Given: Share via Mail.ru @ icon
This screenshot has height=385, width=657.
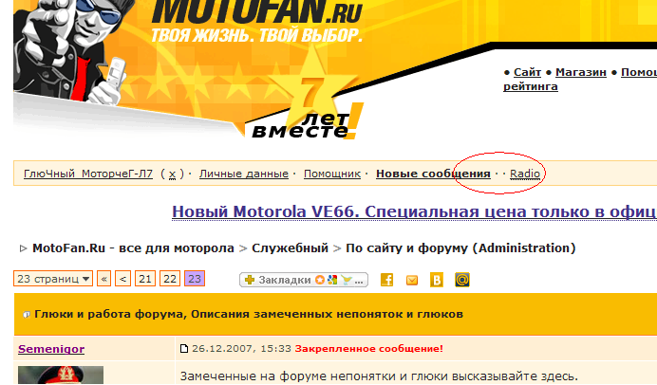Looking at the screenshot, I should pyautogui.click(x=462, y=280).
